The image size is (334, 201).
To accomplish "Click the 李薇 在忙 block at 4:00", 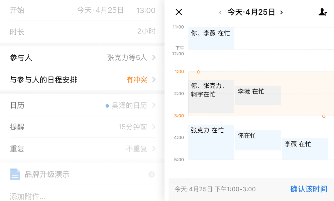I will [304, 149].
